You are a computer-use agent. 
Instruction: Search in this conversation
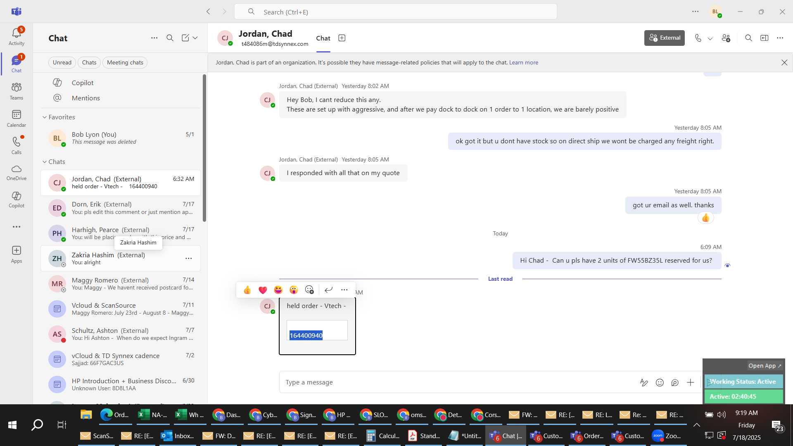pyautogui.click(x=748, y=38)
